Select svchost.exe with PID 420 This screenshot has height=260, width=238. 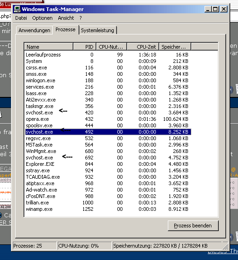(108, 113)
